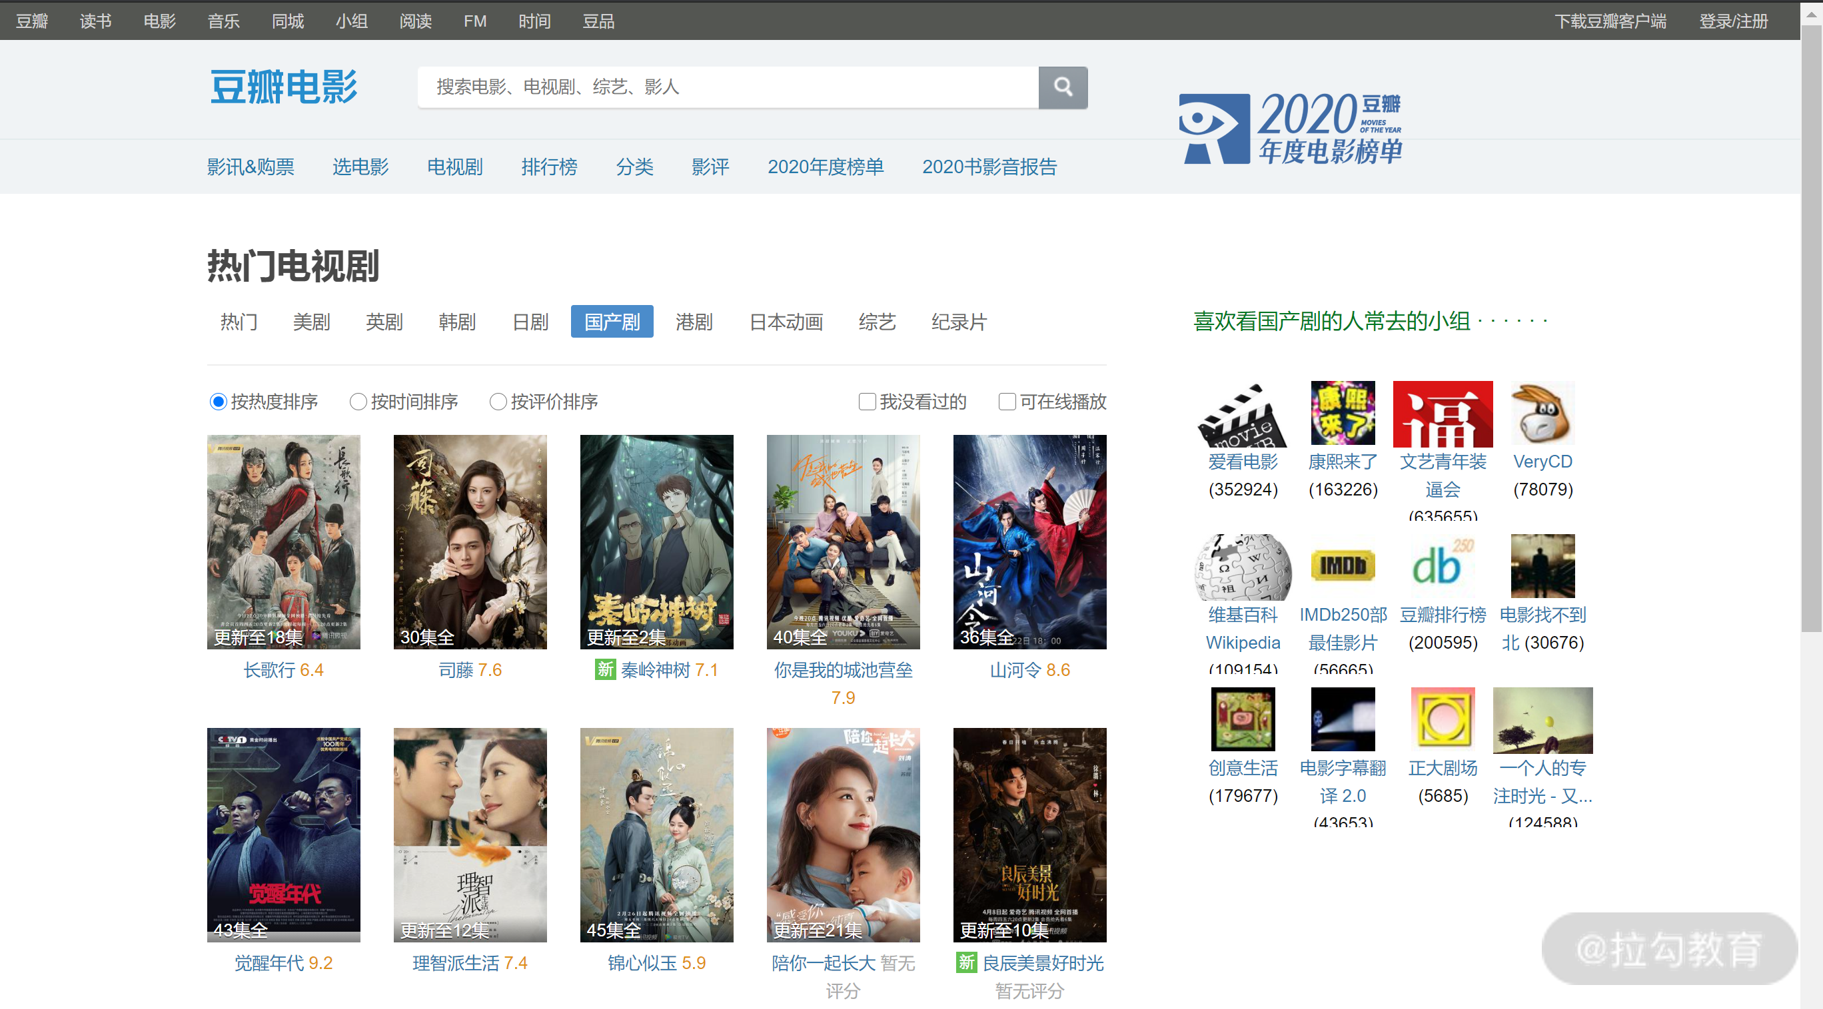The width and height of the screenshot is (1823, 1009).
Task: Open the 豆瓣排行榜 db icon
Action: [x=1443, y=567]
